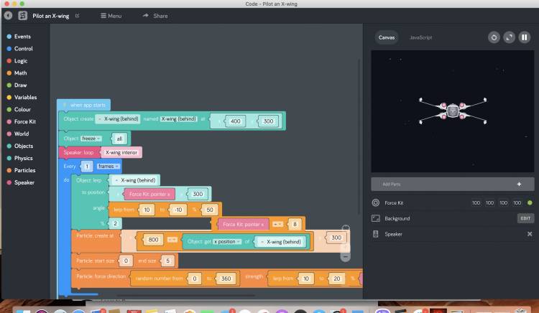Image resolution: width=539 pixels, height=313 pixels.
Task: Go back using the round arrow button
Action: point(8,16)
